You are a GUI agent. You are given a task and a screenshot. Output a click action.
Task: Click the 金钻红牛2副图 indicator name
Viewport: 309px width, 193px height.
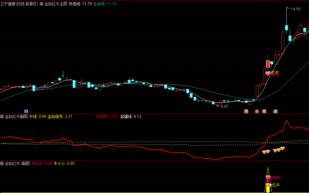tap(17, 163)
